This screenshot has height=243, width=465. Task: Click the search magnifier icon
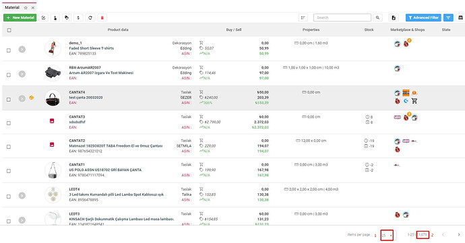(x=377, y=18)
